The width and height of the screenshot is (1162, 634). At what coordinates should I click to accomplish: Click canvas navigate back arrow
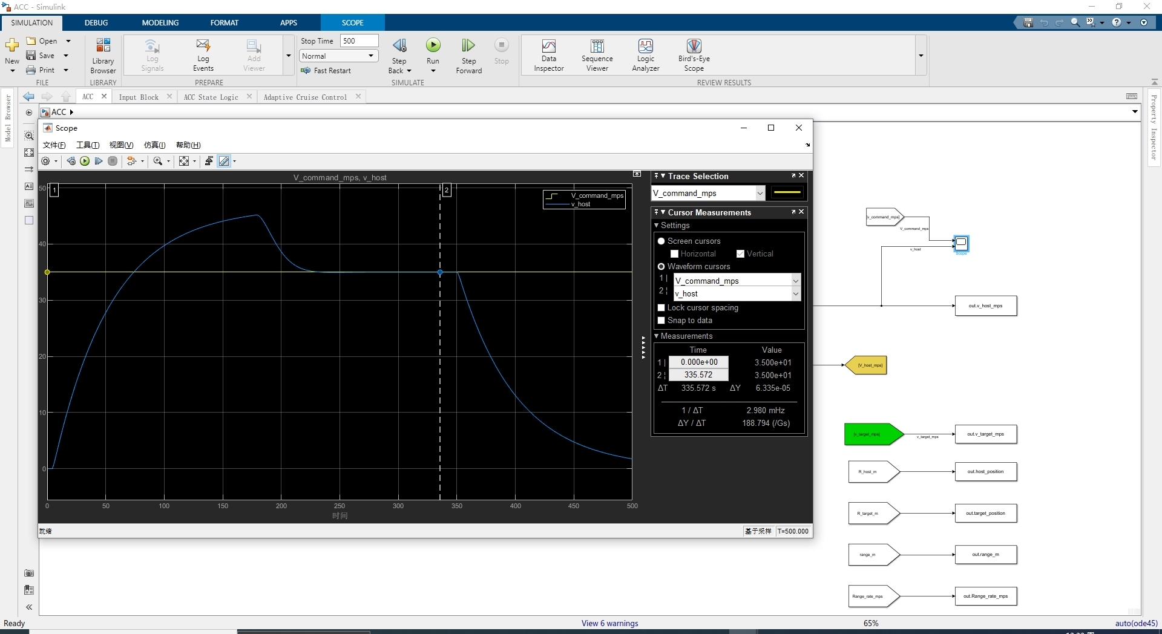coord(28,97)
